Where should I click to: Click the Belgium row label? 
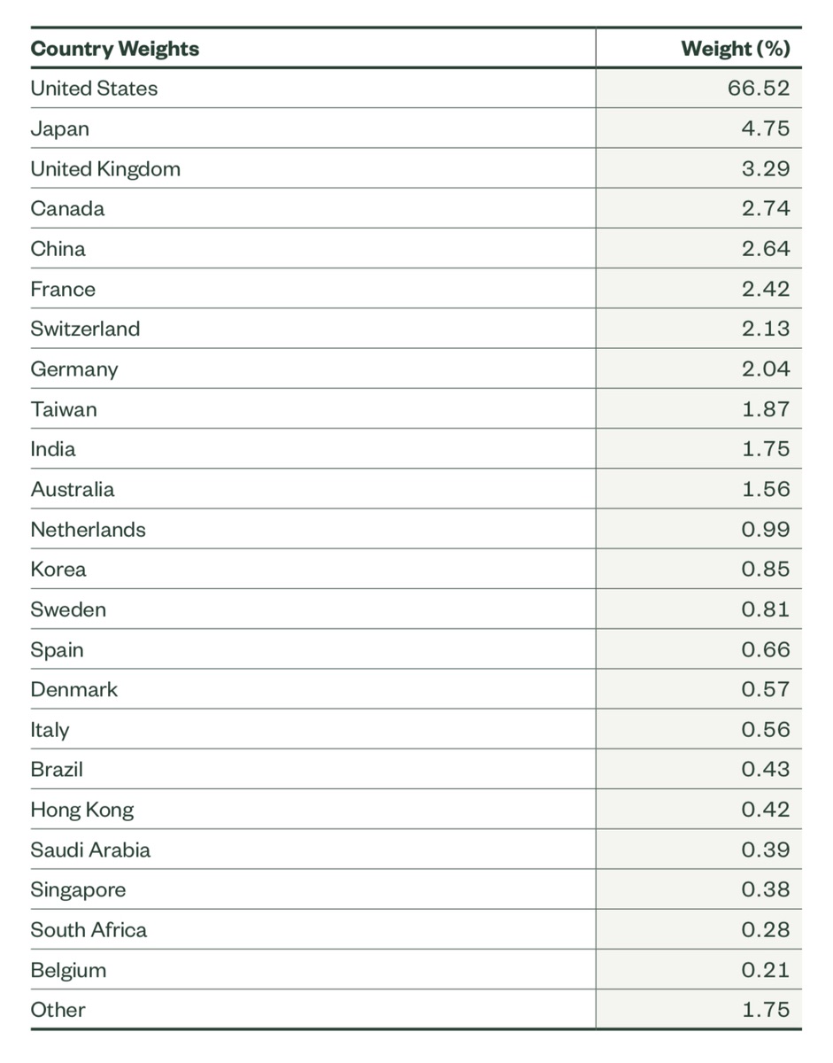pos(68,970)
